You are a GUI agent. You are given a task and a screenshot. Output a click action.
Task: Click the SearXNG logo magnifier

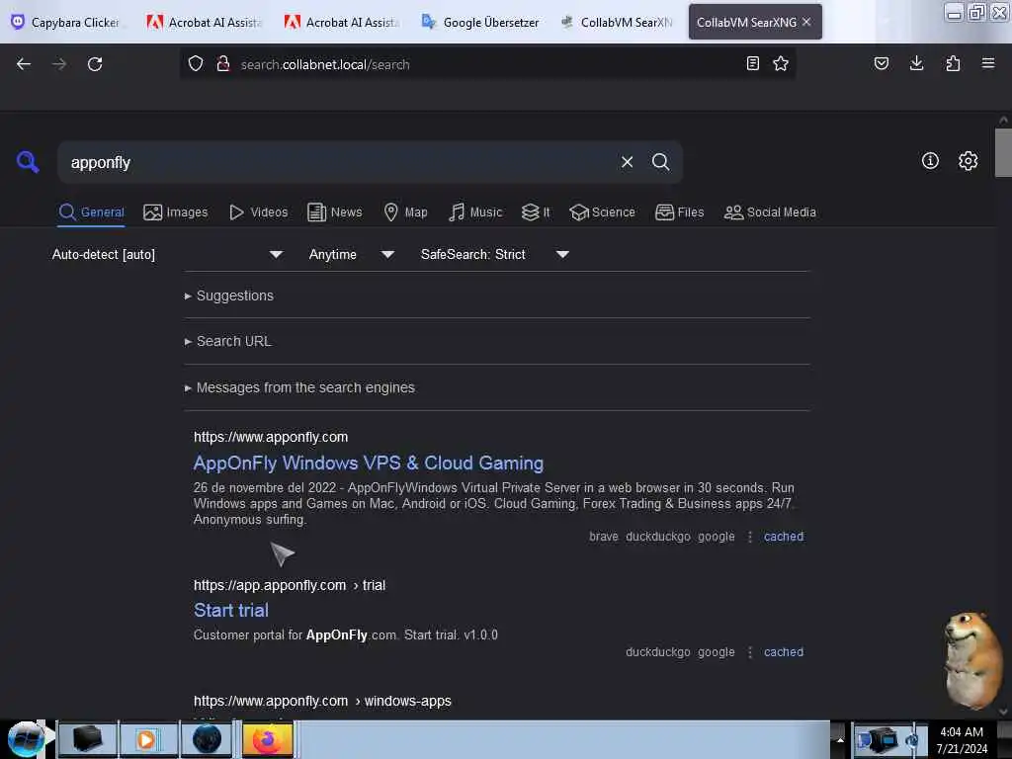point(28,161)
